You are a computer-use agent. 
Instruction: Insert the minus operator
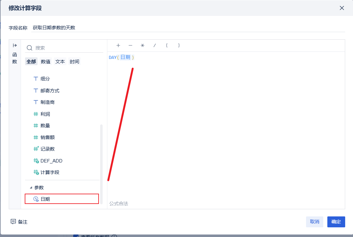coord(130,45)
